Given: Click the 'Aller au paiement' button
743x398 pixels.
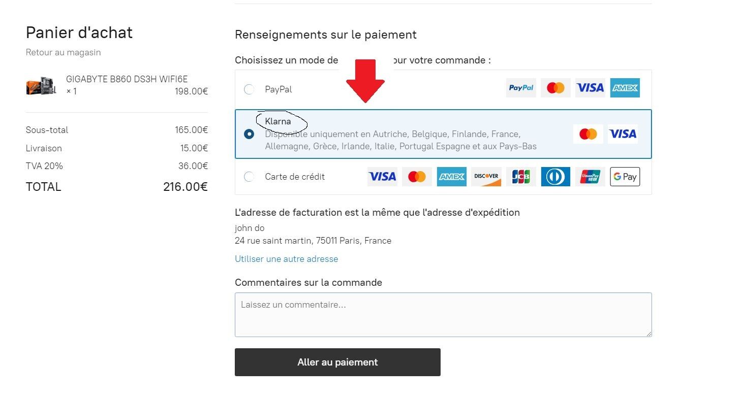Looking at the screenshot, I should coord(337,362).
